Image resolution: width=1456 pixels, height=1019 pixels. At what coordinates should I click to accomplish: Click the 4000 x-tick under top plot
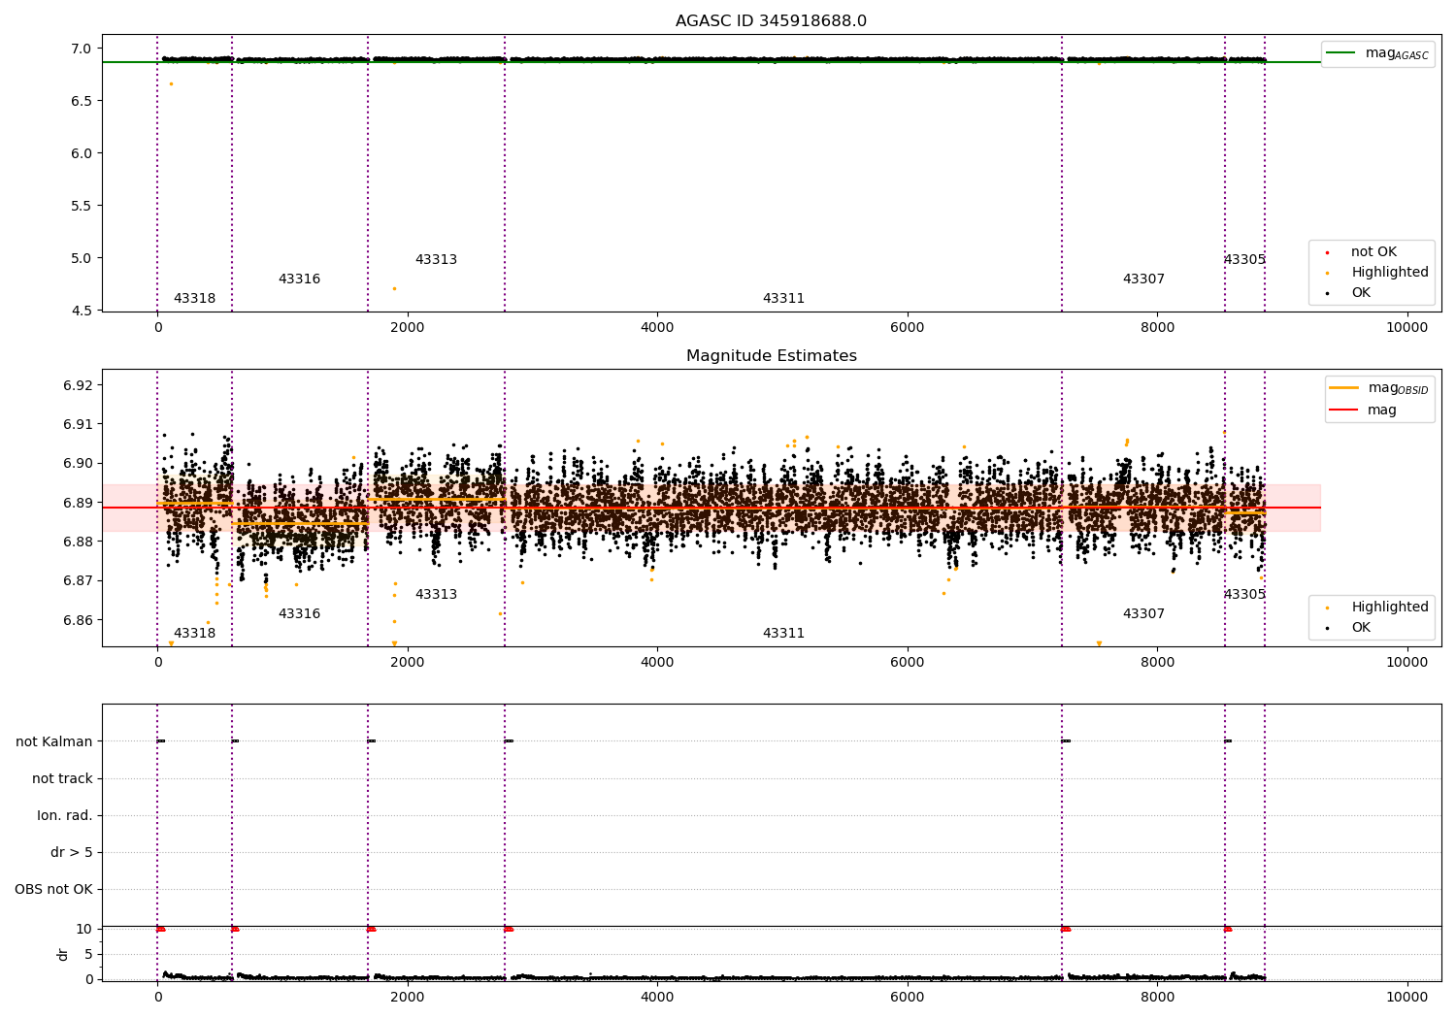[x=657, y=328]
